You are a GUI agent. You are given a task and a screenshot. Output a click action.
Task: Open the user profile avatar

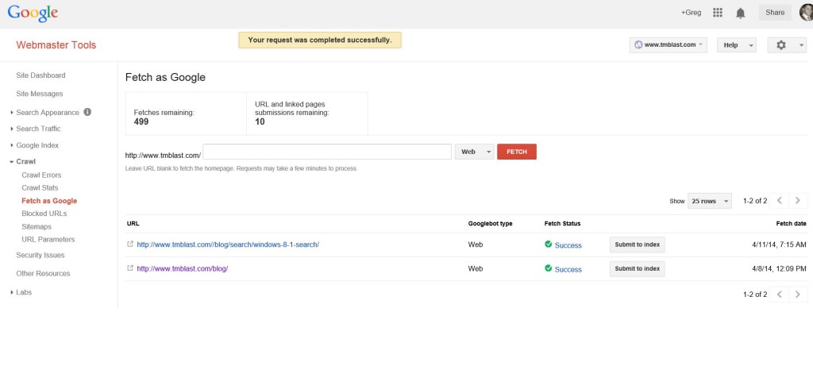point(807,13)
